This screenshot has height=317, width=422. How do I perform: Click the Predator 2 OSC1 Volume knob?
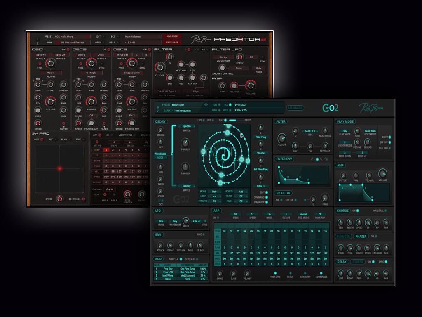click(50, 100)
